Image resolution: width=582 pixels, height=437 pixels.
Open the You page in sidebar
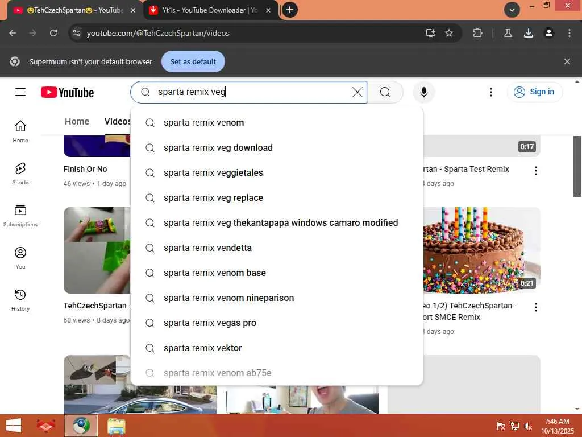coord(20,258)
